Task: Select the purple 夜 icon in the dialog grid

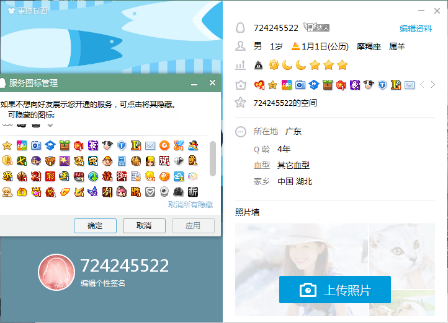Action: coord(93,145)
